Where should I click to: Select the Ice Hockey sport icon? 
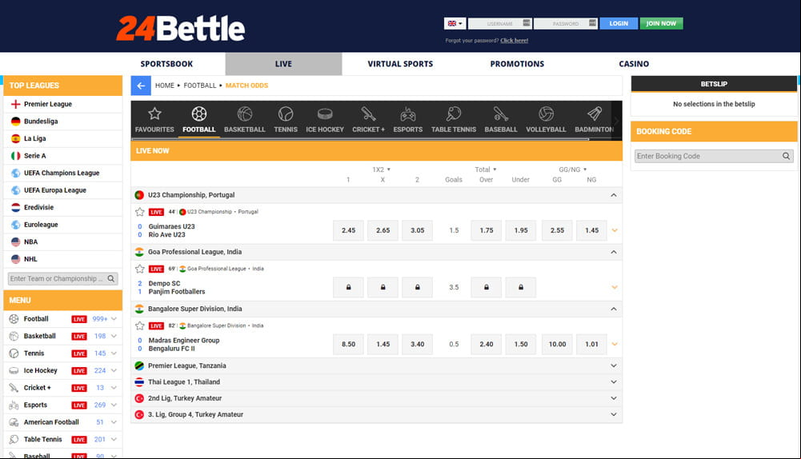(x=325, y=120)
